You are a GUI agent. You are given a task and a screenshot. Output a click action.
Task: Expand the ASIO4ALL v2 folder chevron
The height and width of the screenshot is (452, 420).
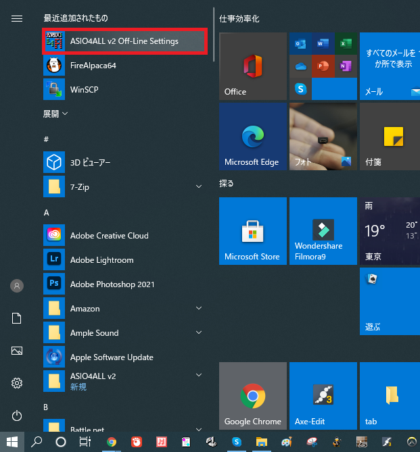point(199,375)
